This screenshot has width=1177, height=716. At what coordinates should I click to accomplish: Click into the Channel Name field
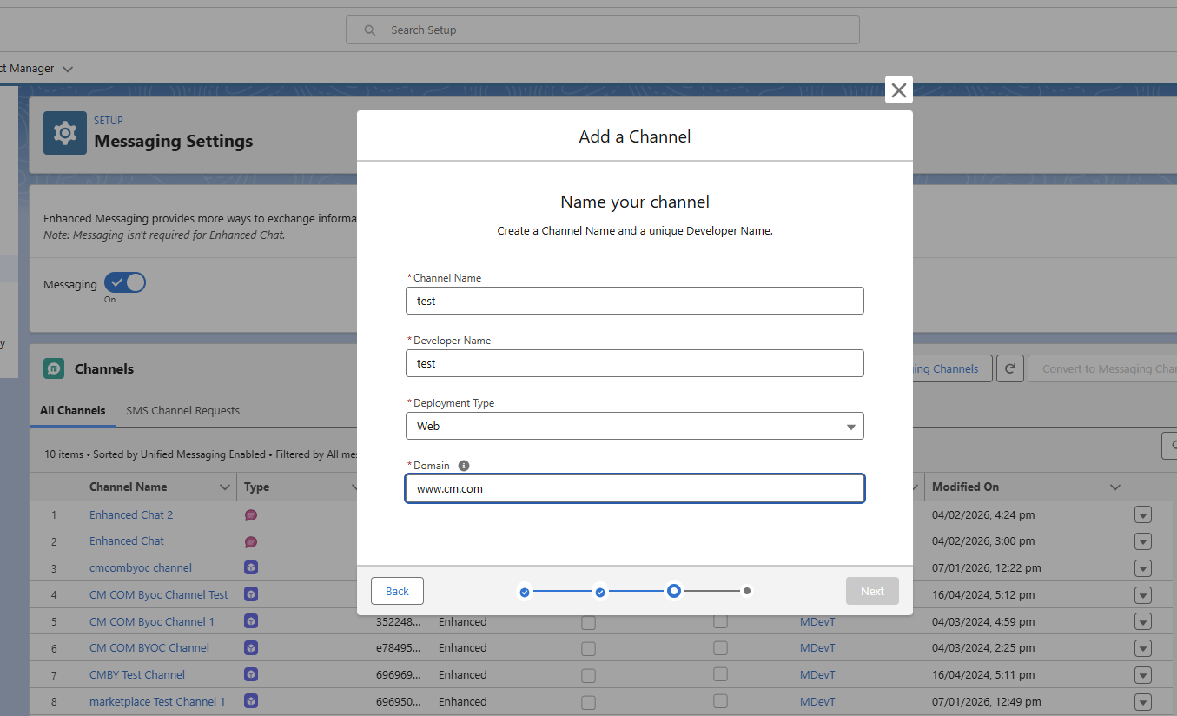635,301
